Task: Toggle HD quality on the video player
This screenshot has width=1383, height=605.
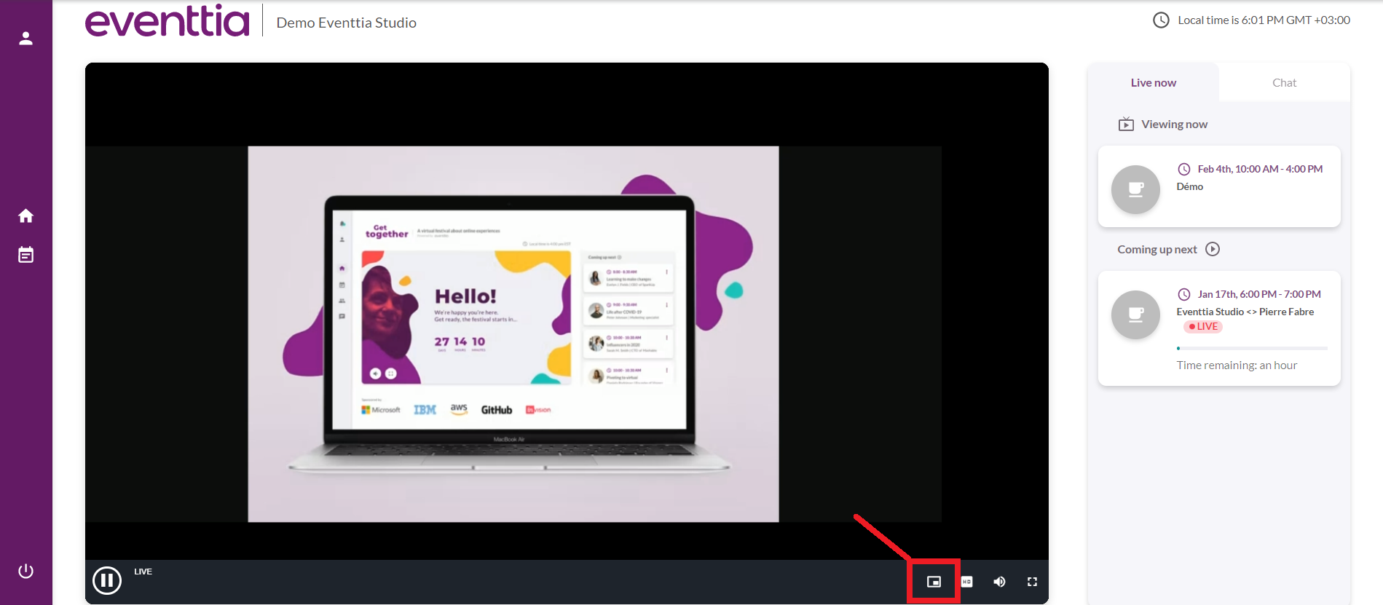Action: 966,582
